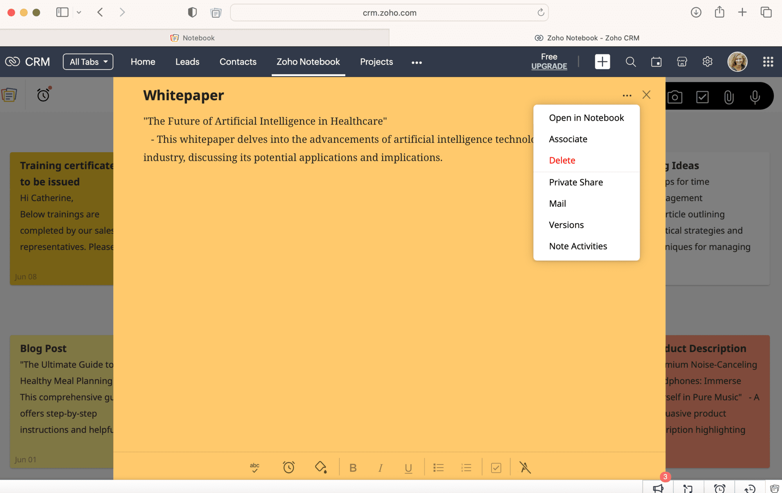Click Delete in the note menu
Screen dimensions: 782x493
[562, 160]
